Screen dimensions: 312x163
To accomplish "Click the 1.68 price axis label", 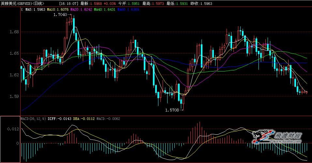I will pyautogui.click(x=14, y=32).
